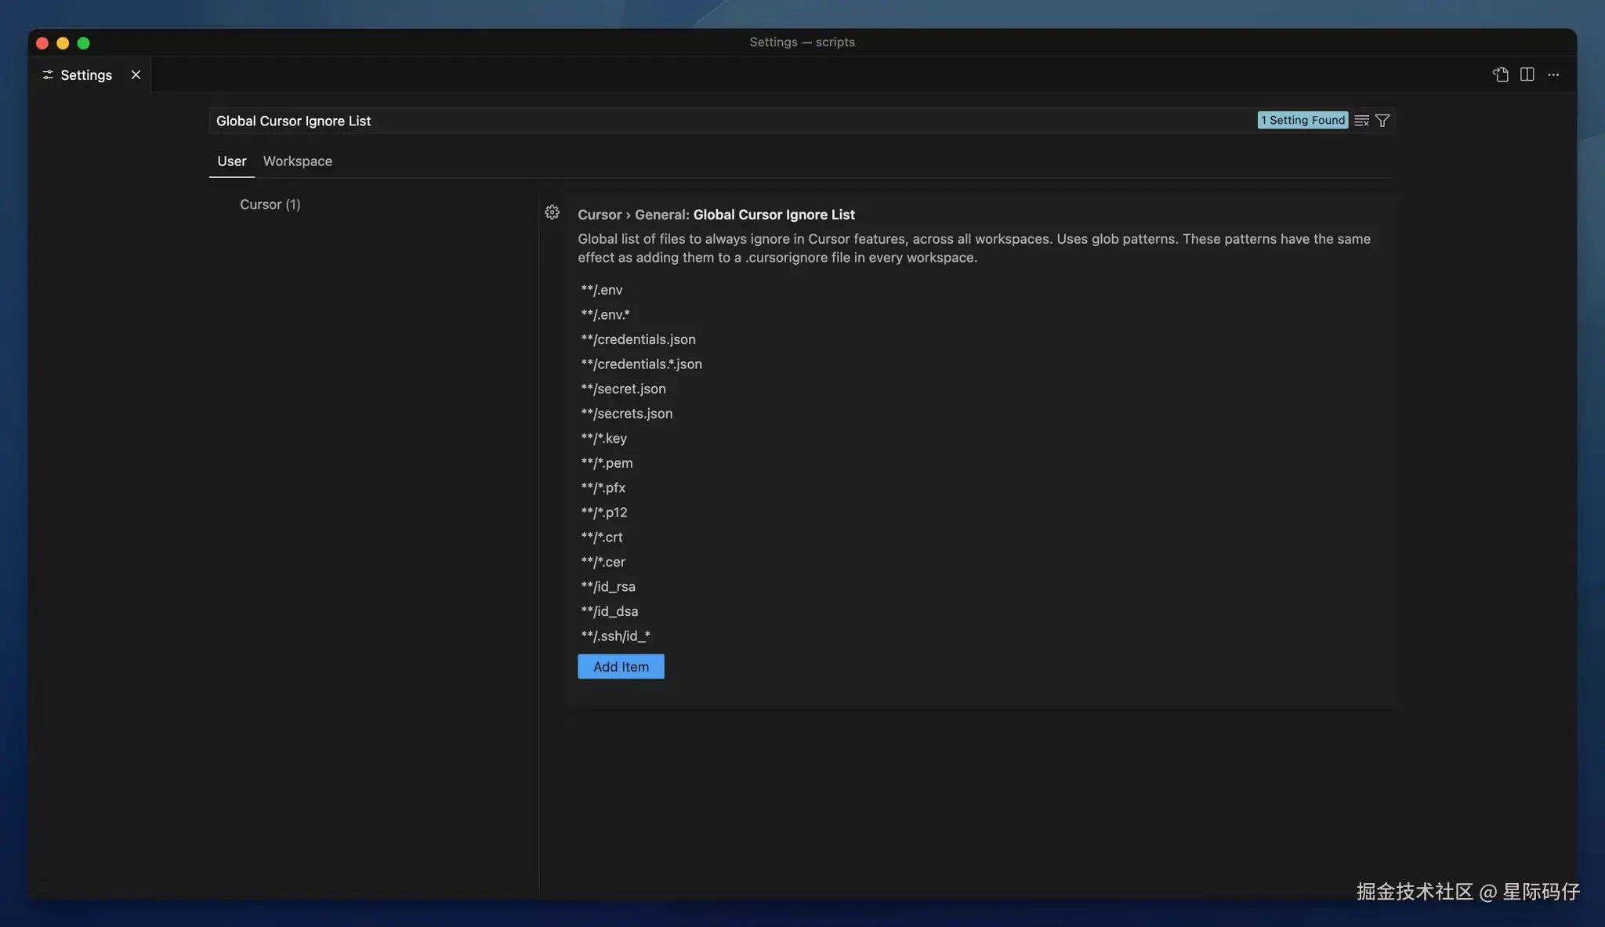Select the **/.ssh/id_* pattern row
The width and height of the screenshot is (1605, 927).
tap(615, 636)
